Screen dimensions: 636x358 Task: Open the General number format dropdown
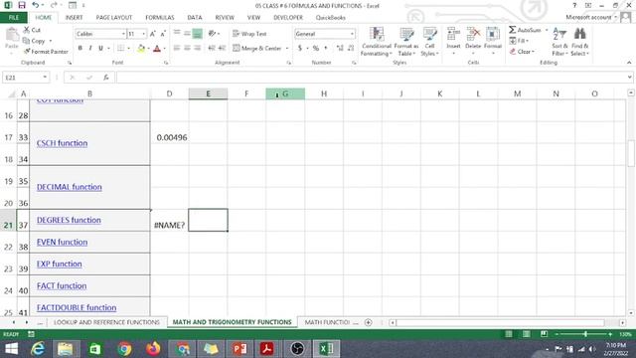(352, 34)
